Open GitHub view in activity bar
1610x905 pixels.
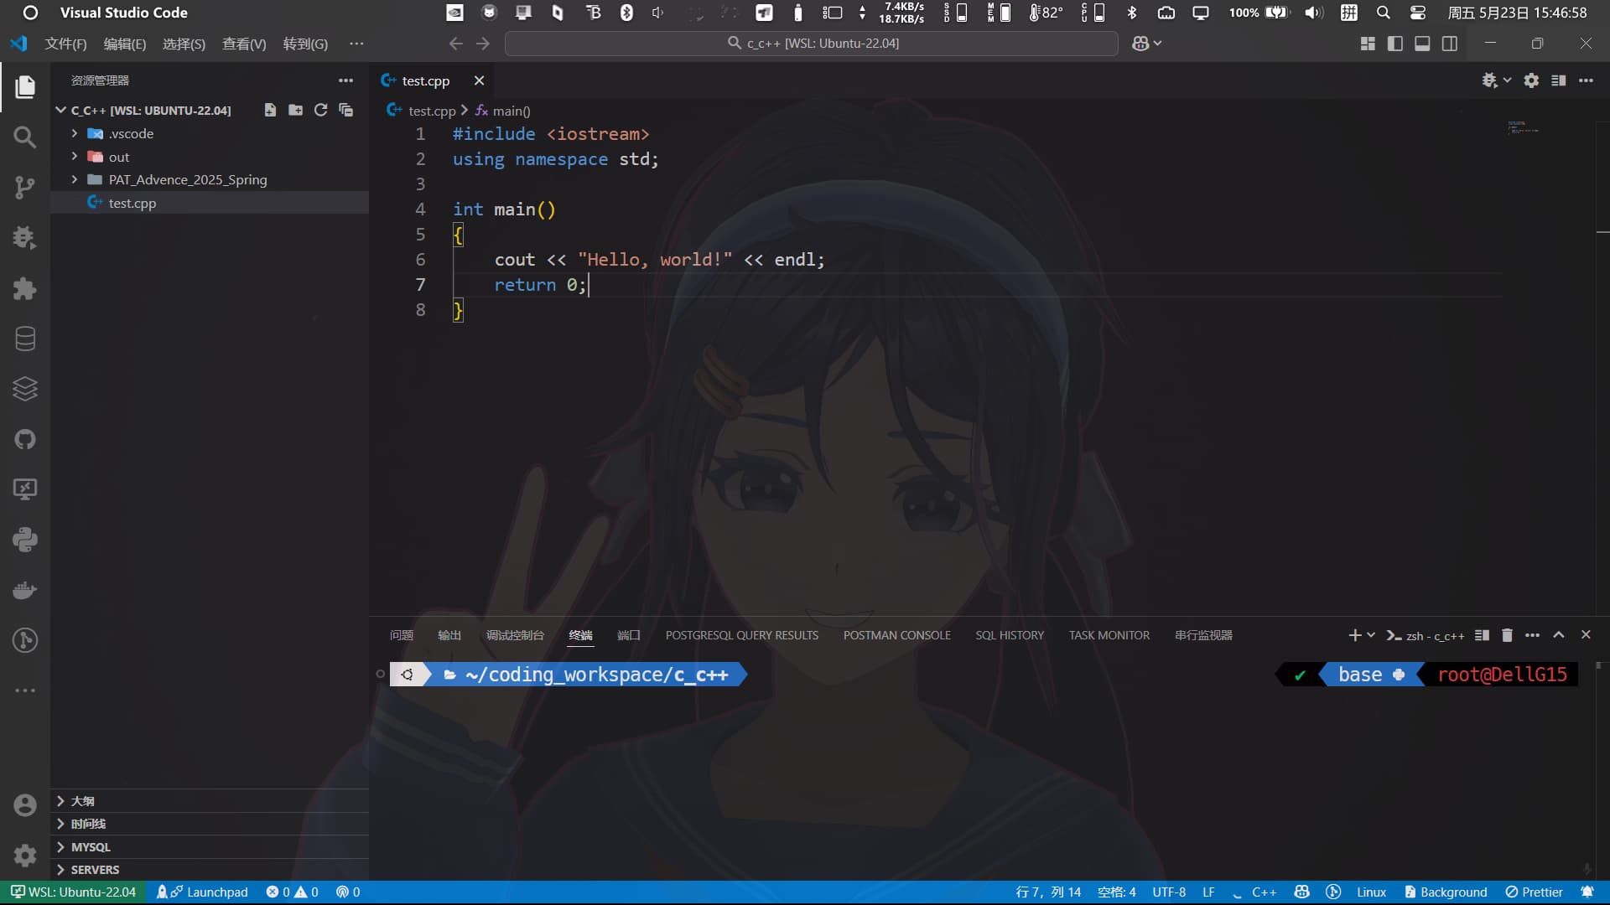[x=25, y=439]
